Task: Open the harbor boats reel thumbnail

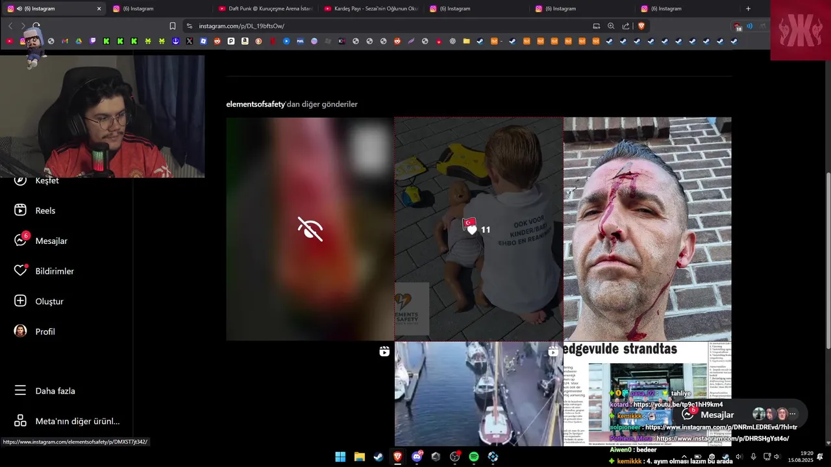Action: pyautogui.click(x=478, y=394)
